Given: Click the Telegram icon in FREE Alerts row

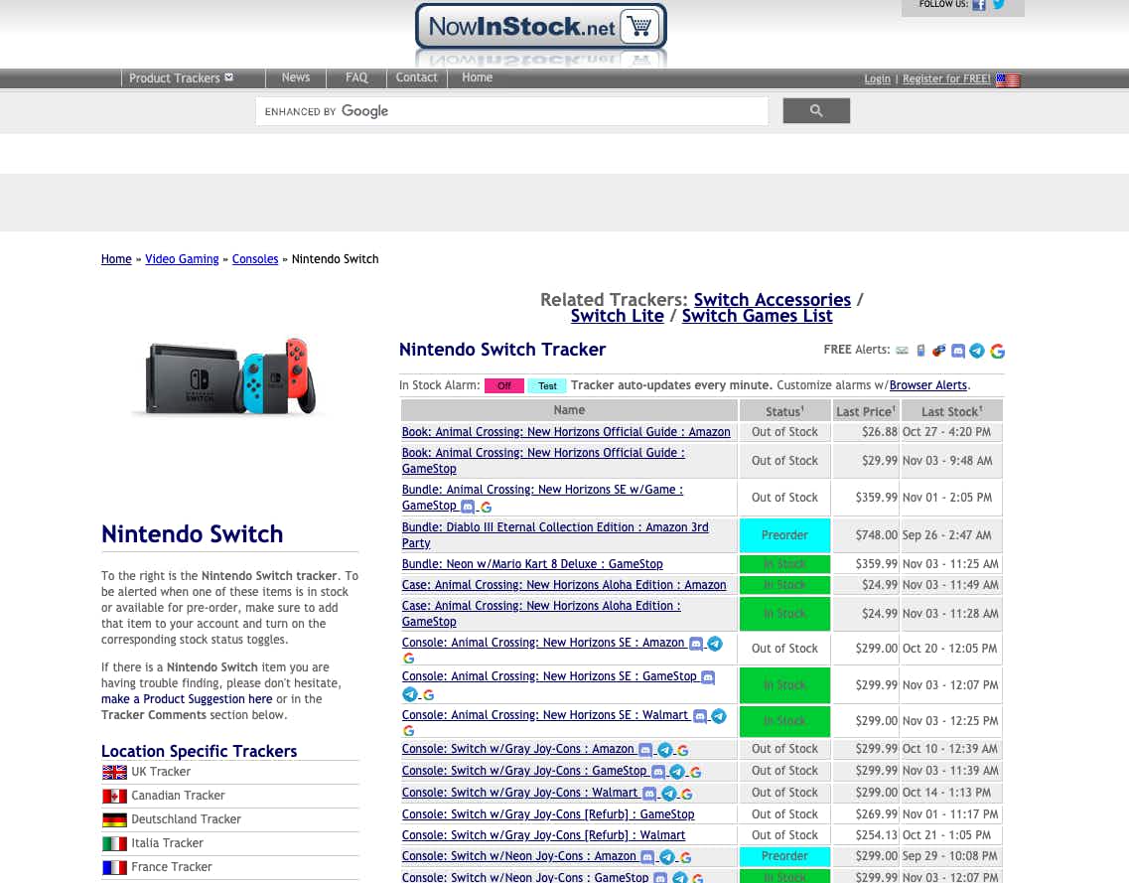Looking at the screenshot, I should [977, 351].
